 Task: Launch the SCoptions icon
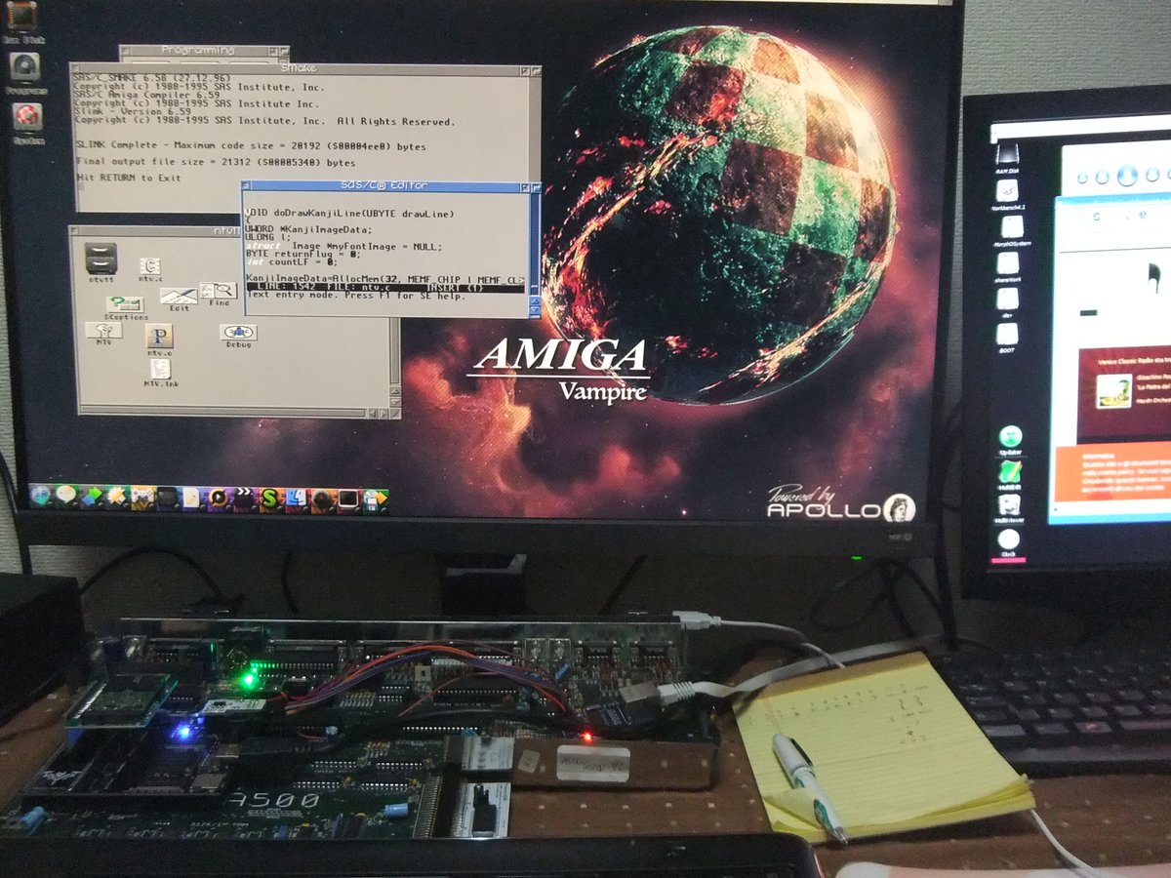[x=125, y=306]
